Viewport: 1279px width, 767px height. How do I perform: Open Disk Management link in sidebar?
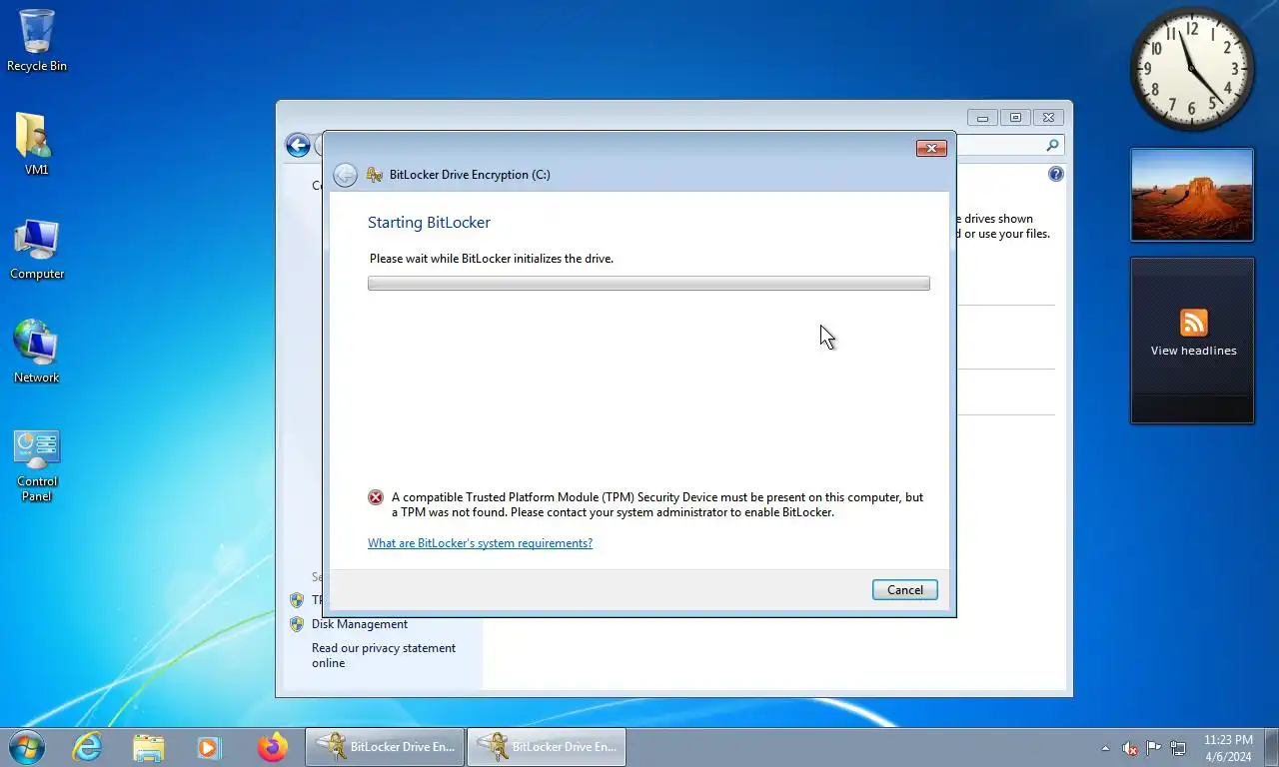point(360,624)
